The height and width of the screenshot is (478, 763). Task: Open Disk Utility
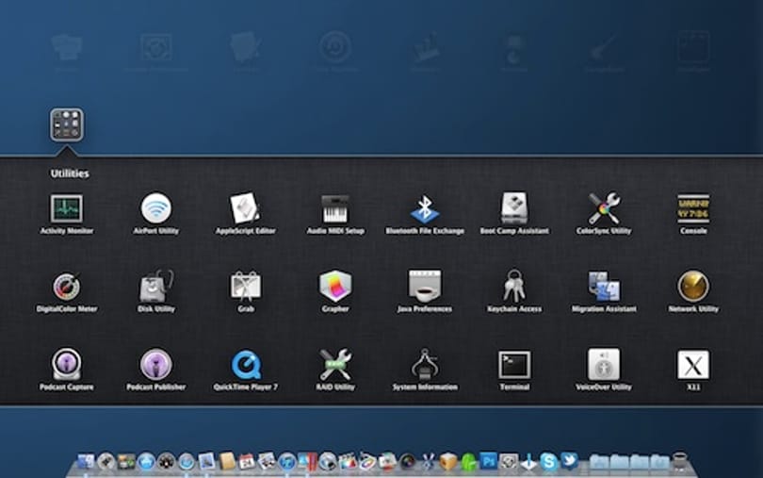(156, 286)
